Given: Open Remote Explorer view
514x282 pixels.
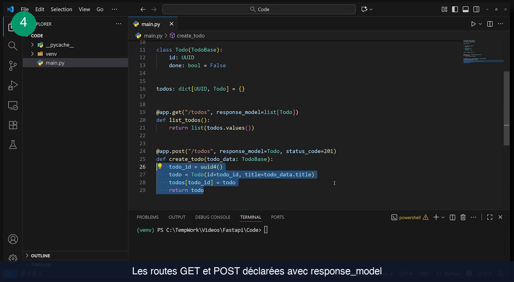Looking at the screenshot, I should point(13,106).
